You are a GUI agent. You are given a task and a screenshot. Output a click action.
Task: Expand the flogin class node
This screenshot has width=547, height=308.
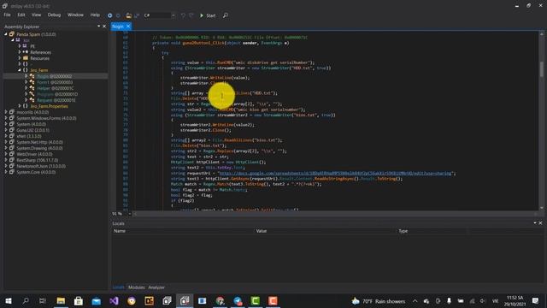(x=26, y=76)
